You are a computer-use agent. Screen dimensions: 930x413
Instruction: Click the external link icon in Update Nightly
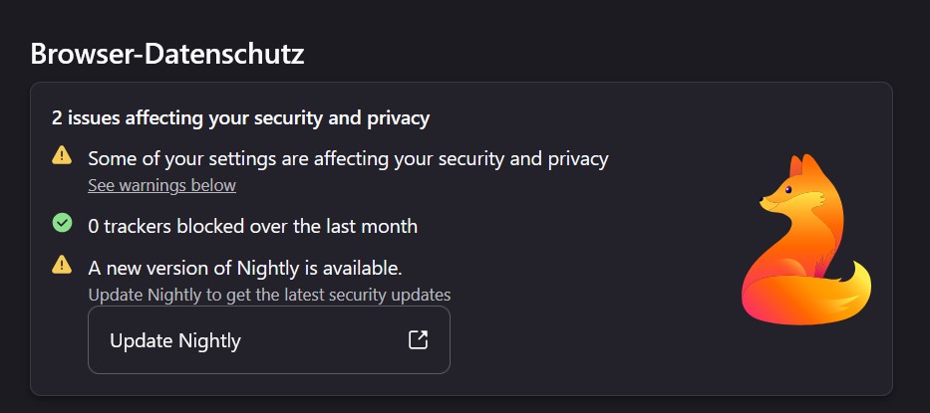pyautogui.click(x=419, y=339)
